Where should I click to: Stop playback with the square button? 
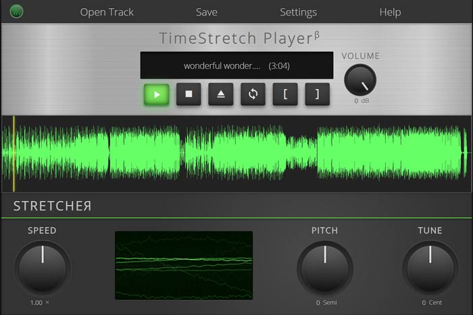[189, 94]
